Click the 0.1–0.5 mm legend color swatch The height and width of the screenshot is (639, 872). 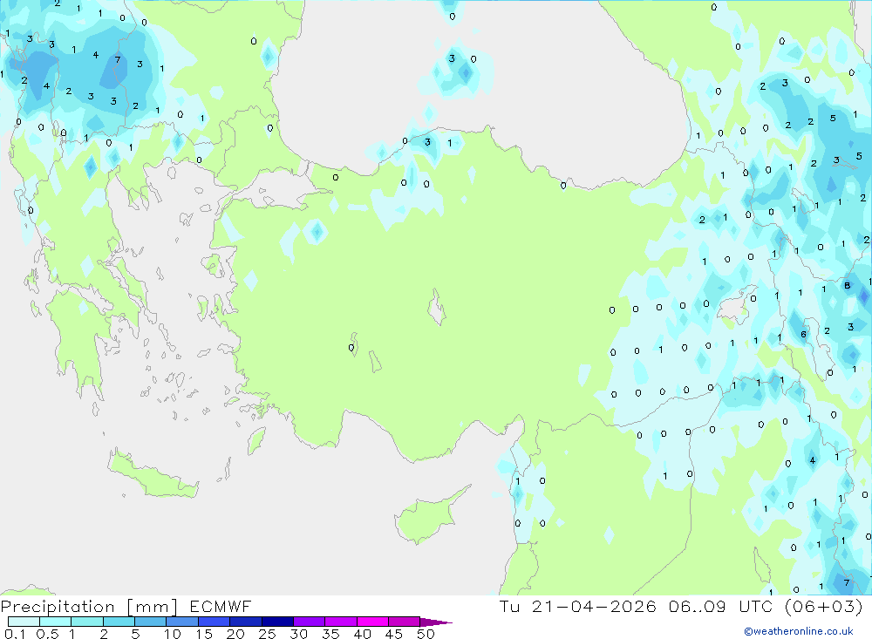[24, 622]
